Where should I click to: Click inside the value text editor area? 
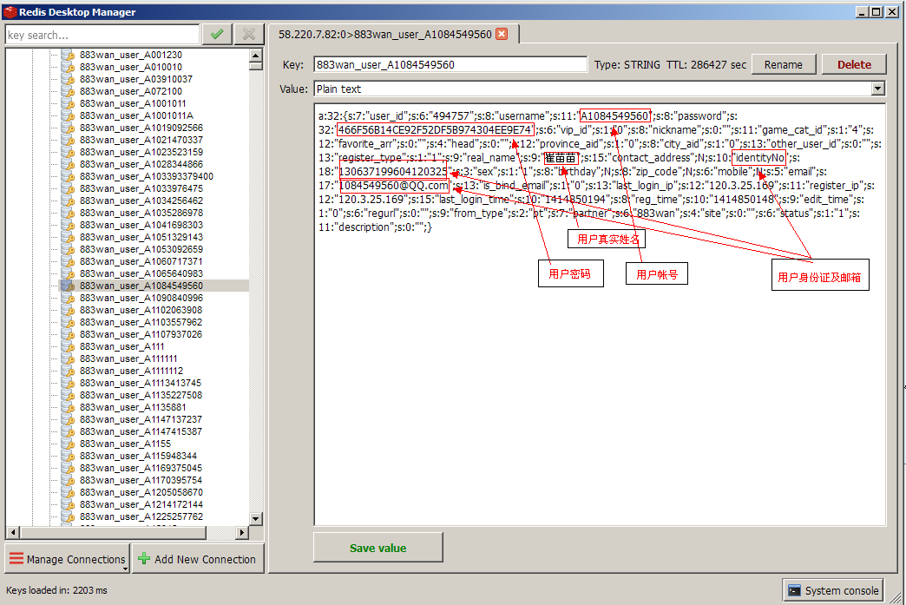pos(600,315)
